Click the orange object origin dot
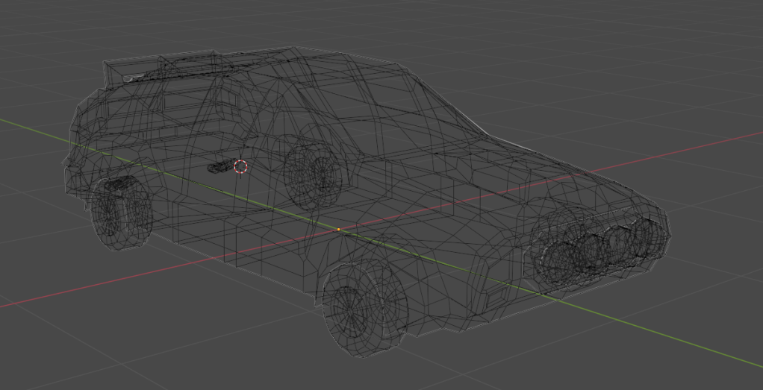Image resolution: width=763 pixels, height=390 pixels. click(x=338, y=230)
